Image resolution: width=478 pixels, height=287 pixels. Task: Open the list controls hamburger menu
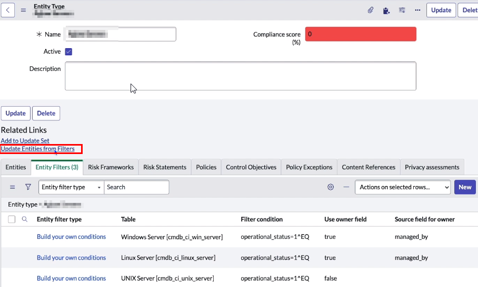pyautogui.click(x=13, y=187)
